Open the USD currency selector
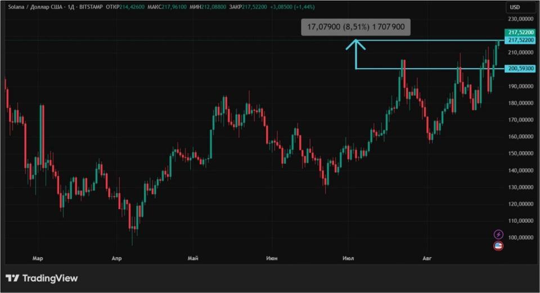540x293 pixels. (515, 7)
